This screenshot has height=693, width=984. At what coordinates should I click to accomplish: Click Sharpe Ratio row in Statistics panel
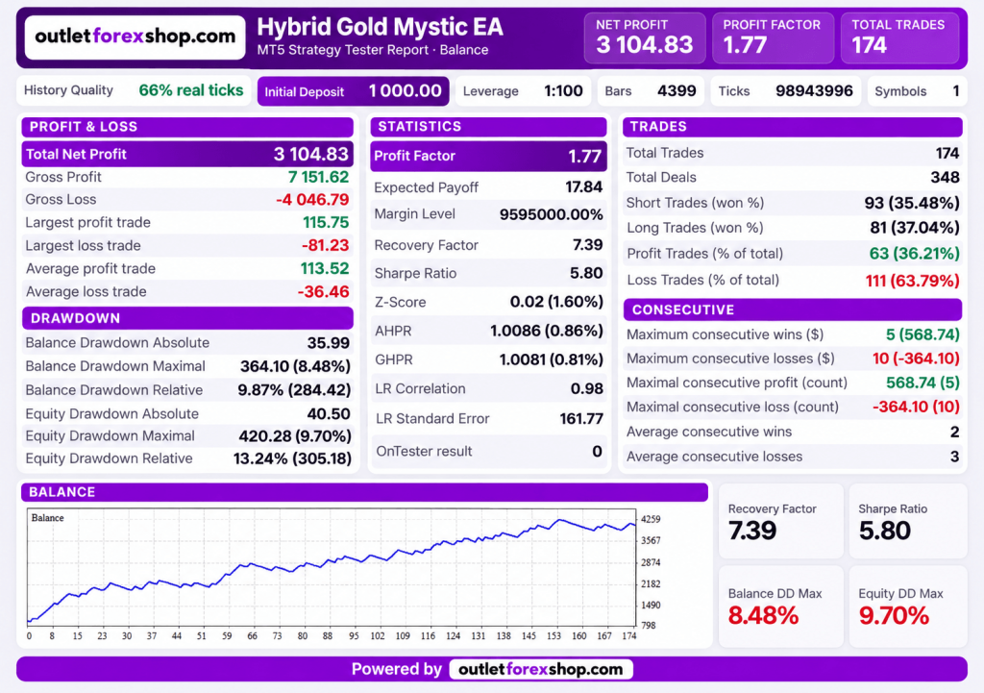[489, 273]
